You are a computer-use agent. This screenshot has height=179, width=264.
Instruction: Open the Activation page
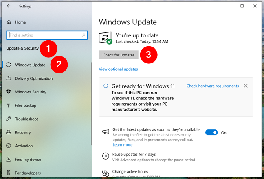pos(24,146)
